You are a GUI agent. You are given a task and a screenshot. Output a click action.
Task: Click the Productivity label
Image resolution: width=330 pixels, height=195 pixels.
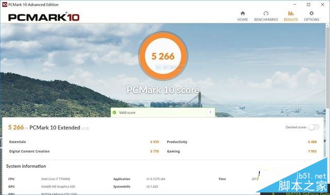tap(177, 142)
